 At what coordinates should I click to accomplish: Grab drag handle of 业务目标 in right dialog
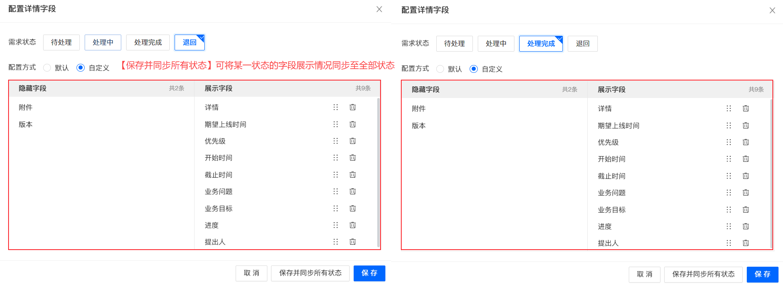[x=728, y=210]
